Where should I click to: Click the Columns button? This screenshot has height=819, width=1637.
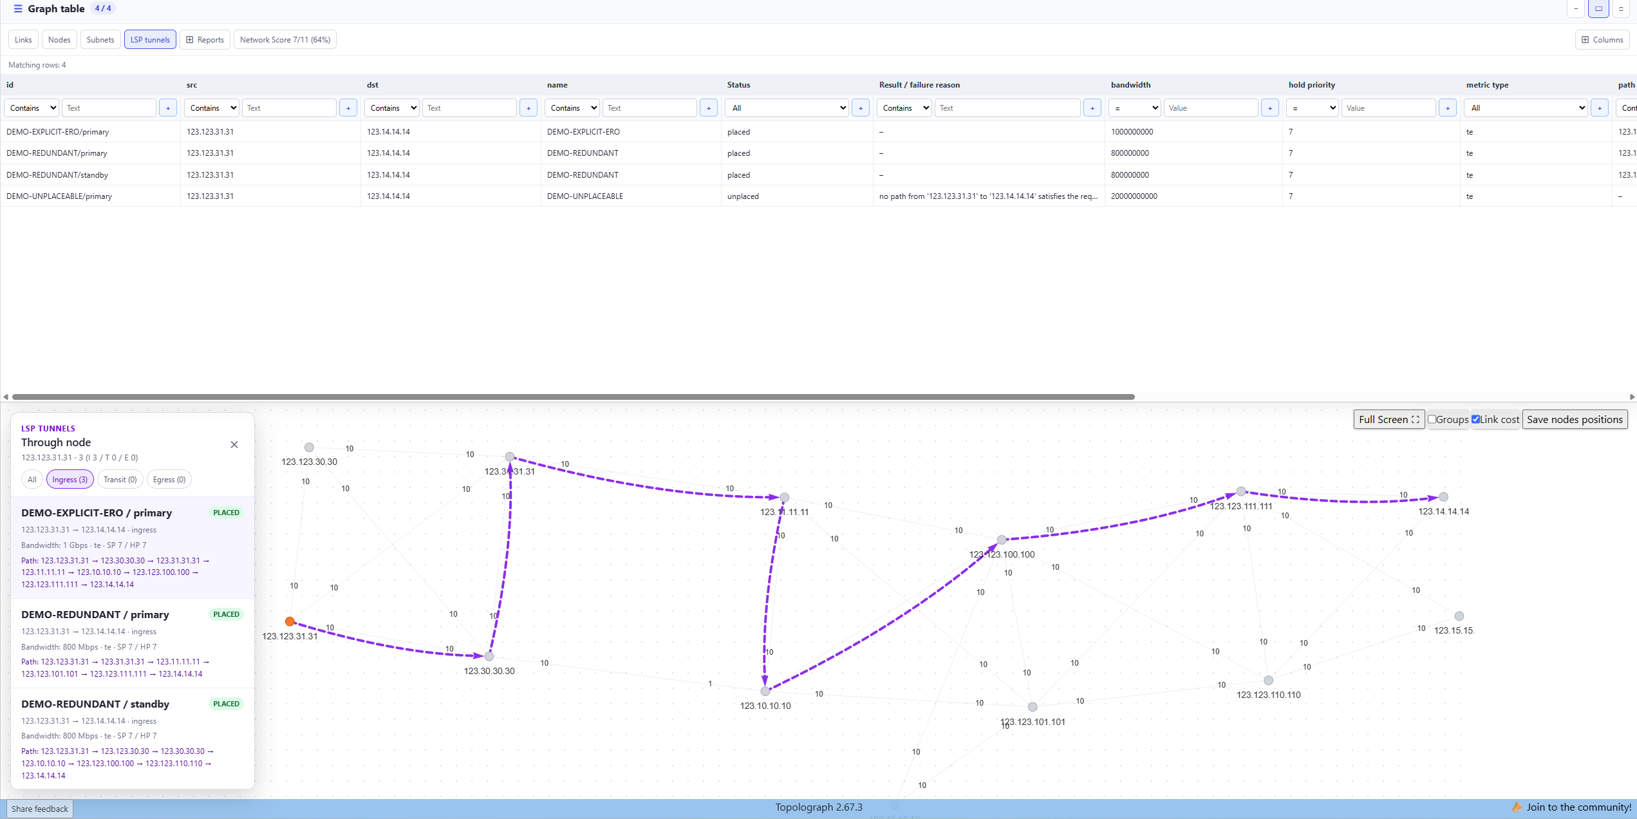pos(1602,40)
